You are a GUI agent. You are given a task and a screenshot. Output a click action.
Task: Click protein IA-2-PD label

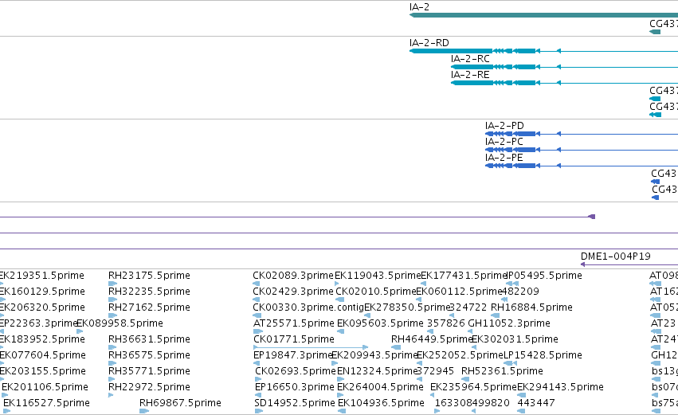click(x=504, y=126)
